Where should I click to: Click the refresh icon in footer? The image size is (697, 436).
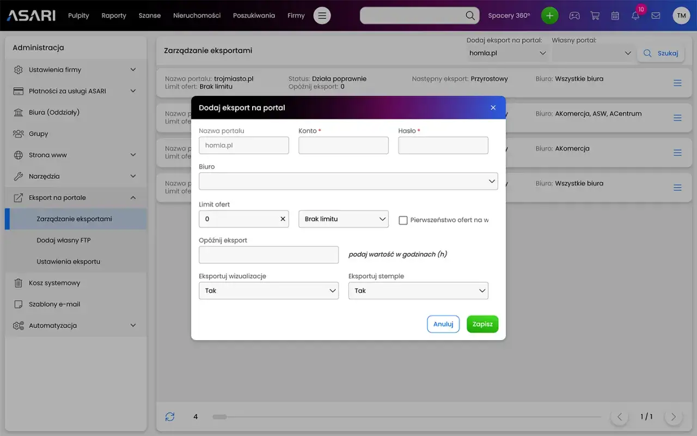(x=170, y=417)
